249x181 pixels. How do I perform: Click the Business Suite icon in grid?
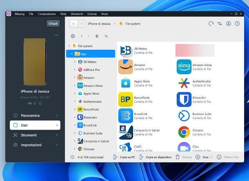184,116
